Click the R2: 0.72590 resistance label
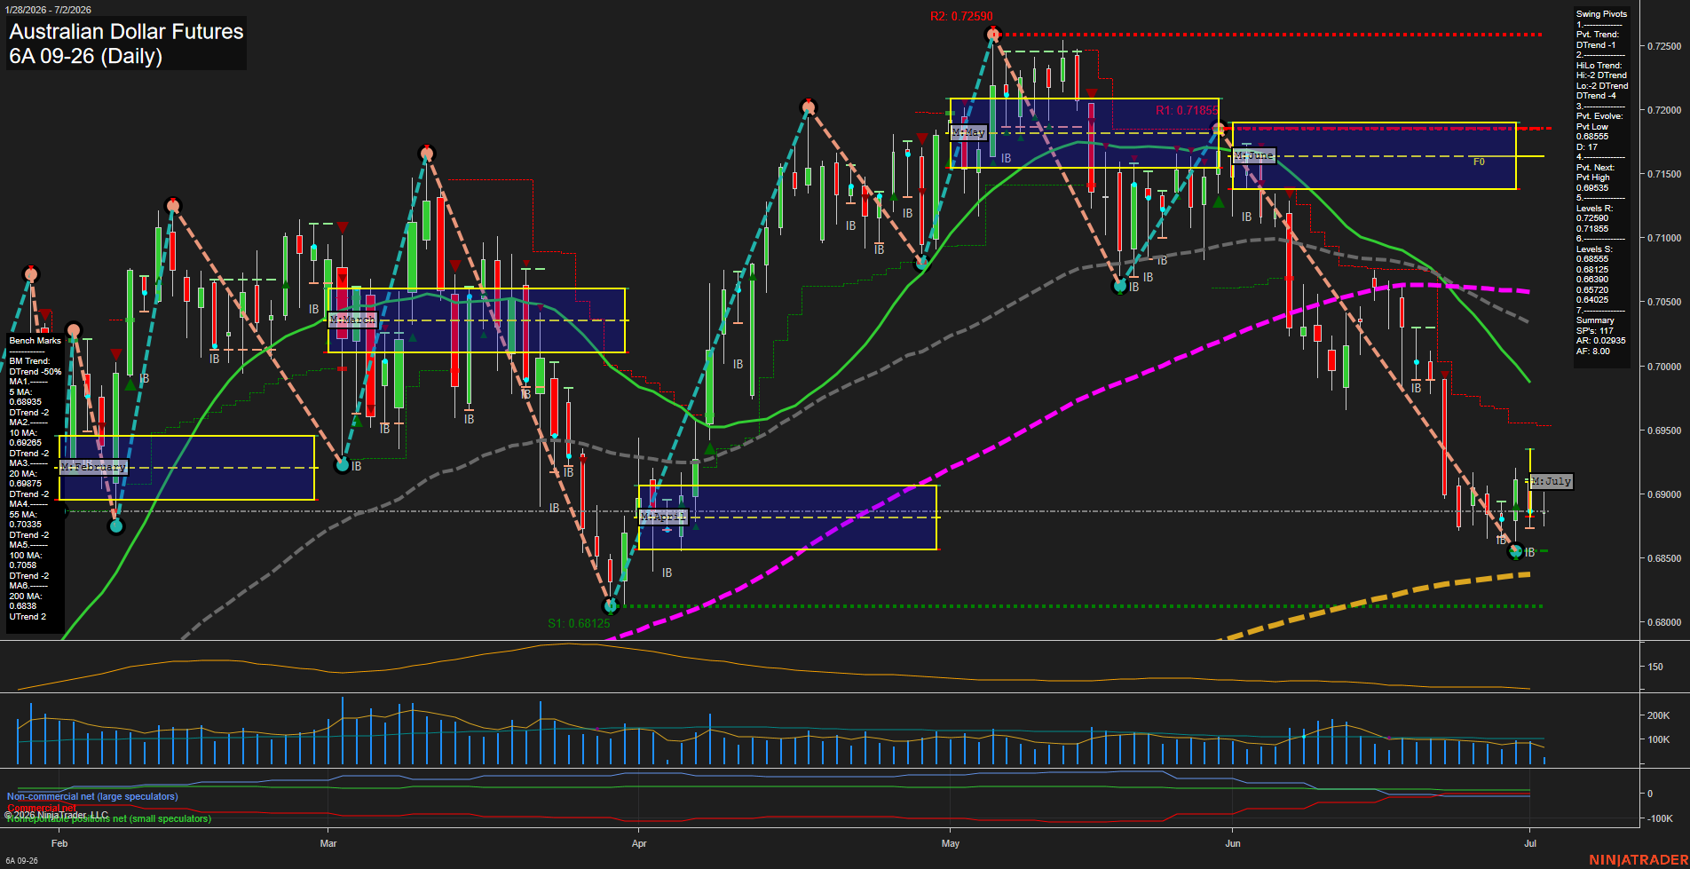Viewport: 1690px width, 869px height. click(961, 17)
